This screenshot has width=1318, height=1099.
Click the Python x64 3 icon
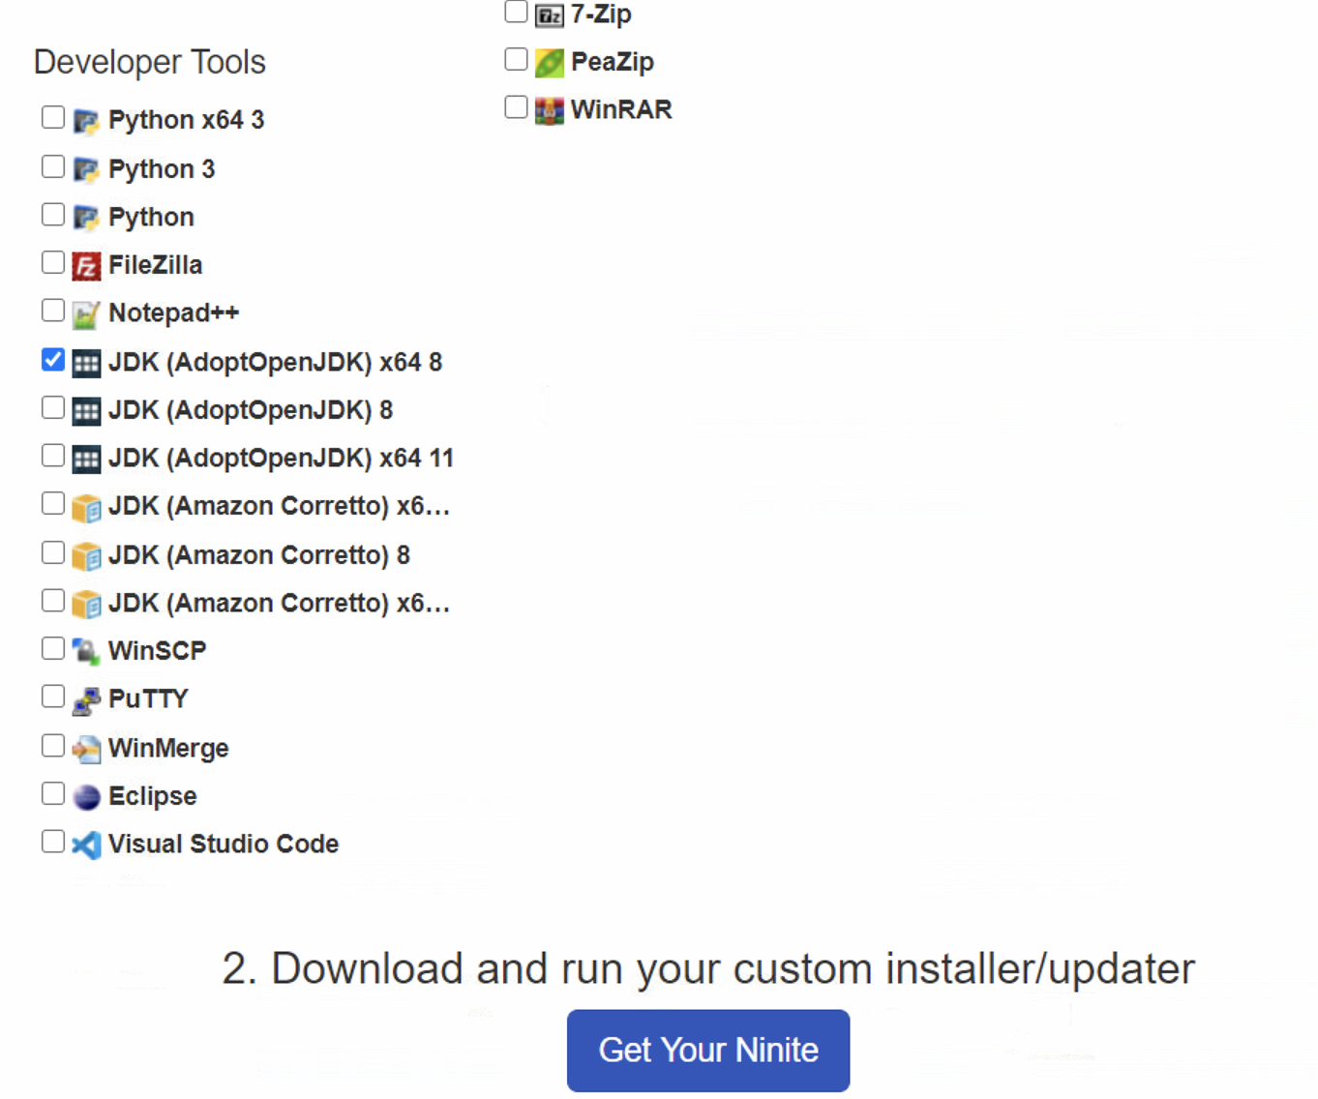point(85,120)
